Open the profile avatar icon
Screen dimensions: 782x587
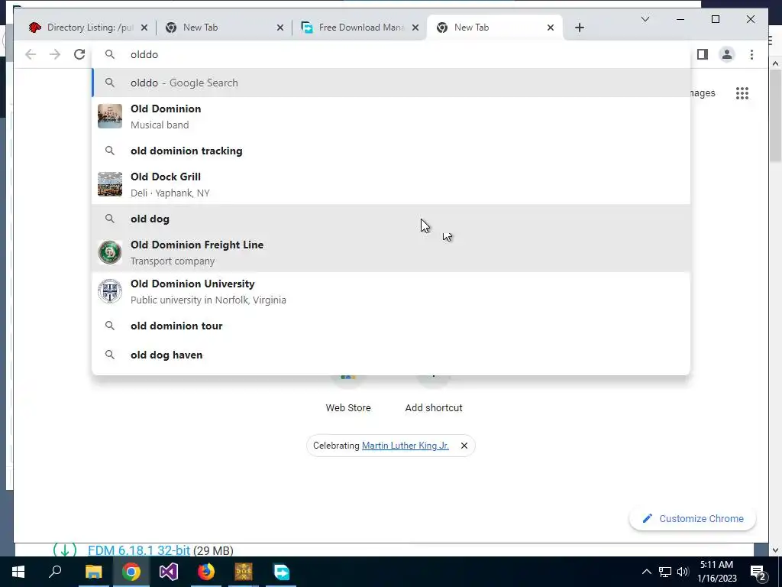click(x=727, y=54)
